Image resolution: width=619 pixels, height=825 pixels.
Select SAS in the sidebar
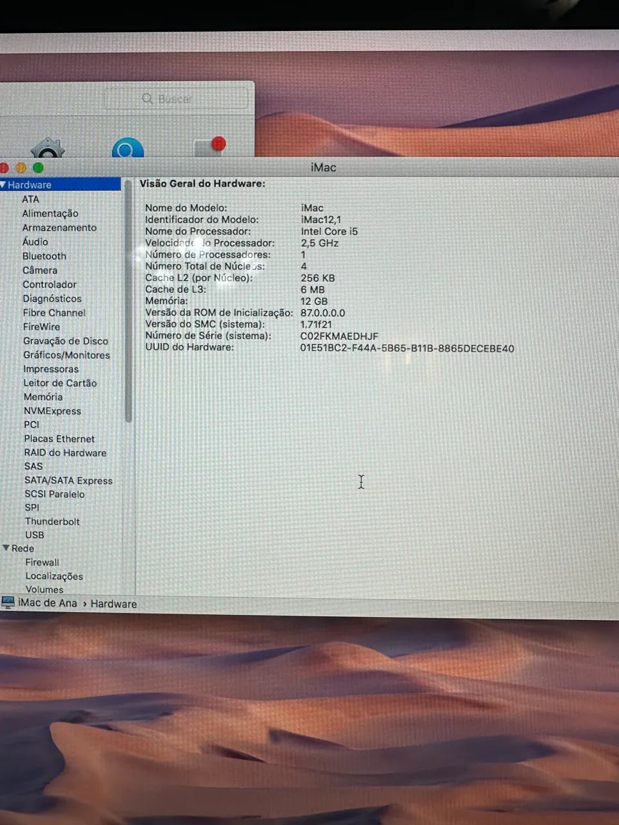tap(34, 467)
